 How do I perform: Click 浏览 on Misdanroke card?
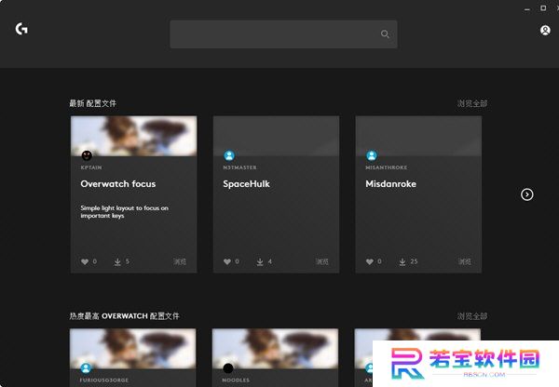click(465, 261)
